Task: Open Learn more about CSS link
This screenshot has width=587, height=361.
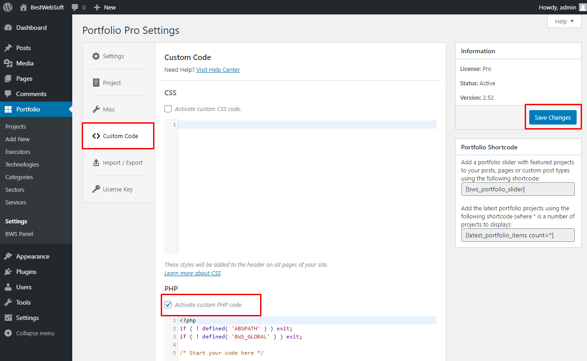Action: [x=192, y=273]
